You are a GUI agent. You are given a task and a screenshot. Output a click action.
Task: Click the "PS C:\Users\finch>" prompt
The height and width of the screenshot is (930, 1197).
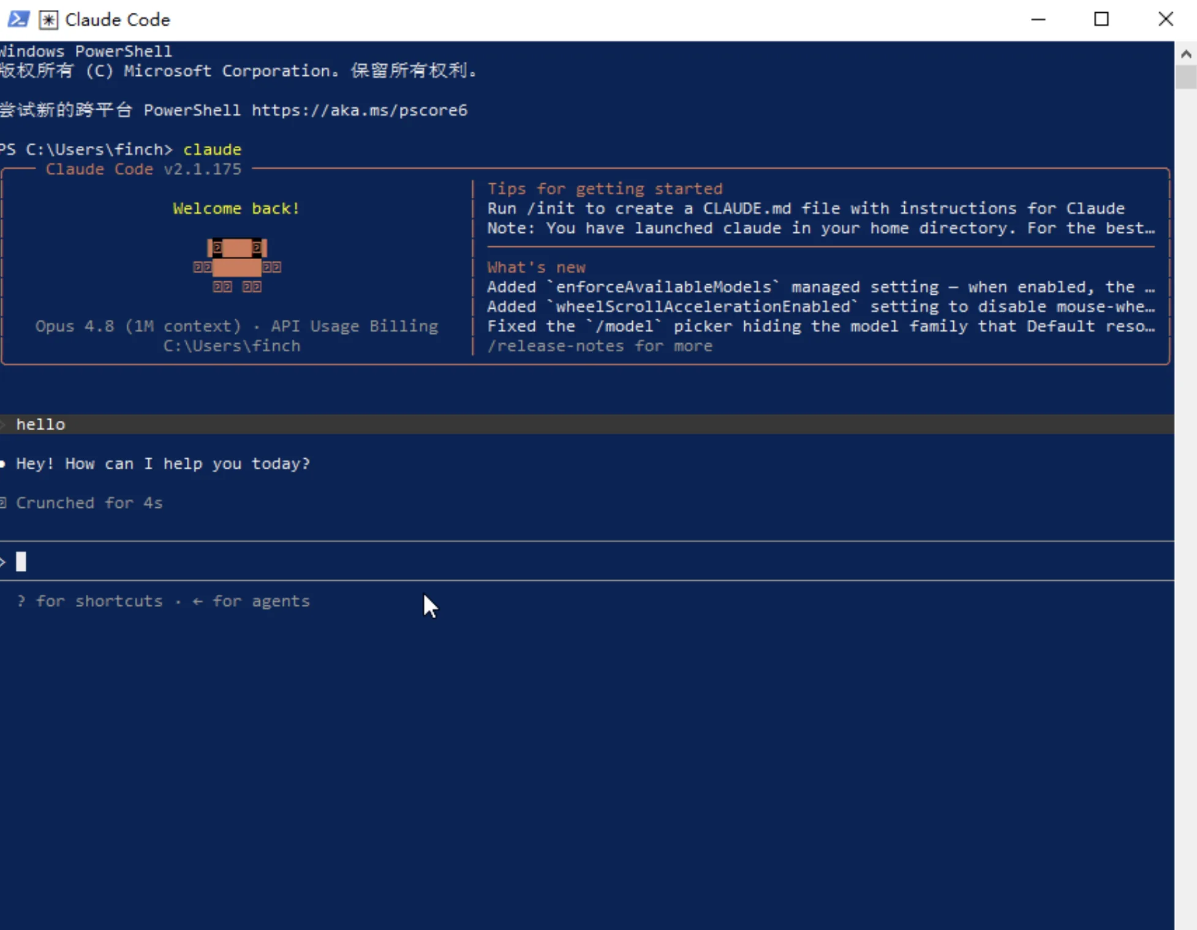coord(86,149)
